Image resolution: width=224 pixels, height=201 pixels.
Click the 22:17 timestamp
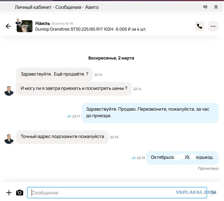tap(76, 116)
